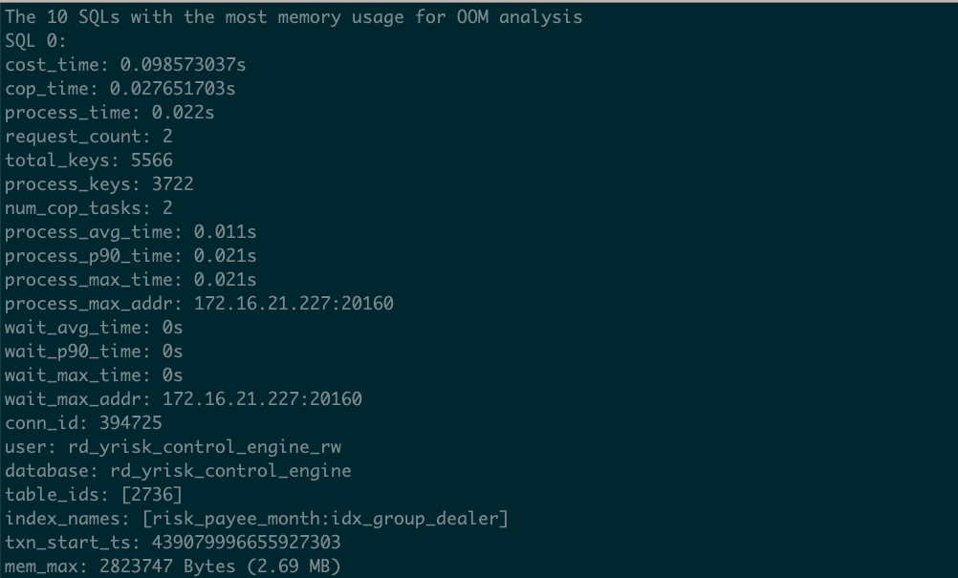Click the wait_avg_time value
The width and height of the screenshot is (958, 578).
(x=172, y=328)
